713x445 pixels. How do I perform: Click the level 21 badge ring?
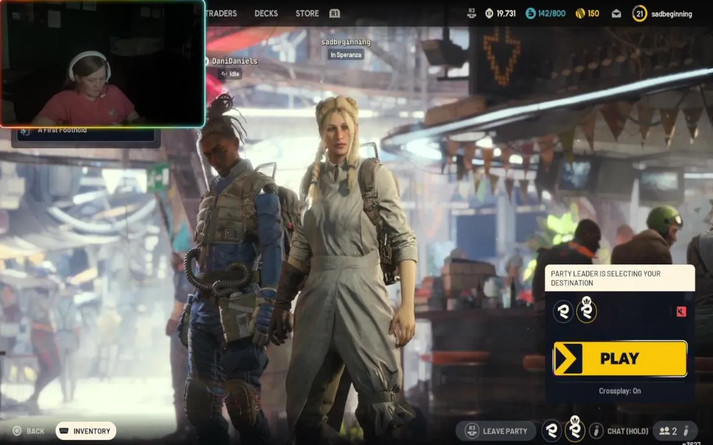639,14
